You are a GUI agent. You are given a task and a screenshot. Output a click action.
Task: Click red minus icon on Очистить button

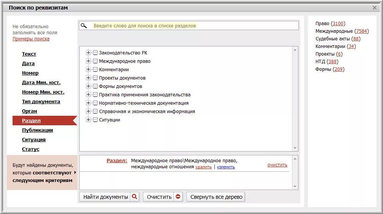[x=178, y=197]
